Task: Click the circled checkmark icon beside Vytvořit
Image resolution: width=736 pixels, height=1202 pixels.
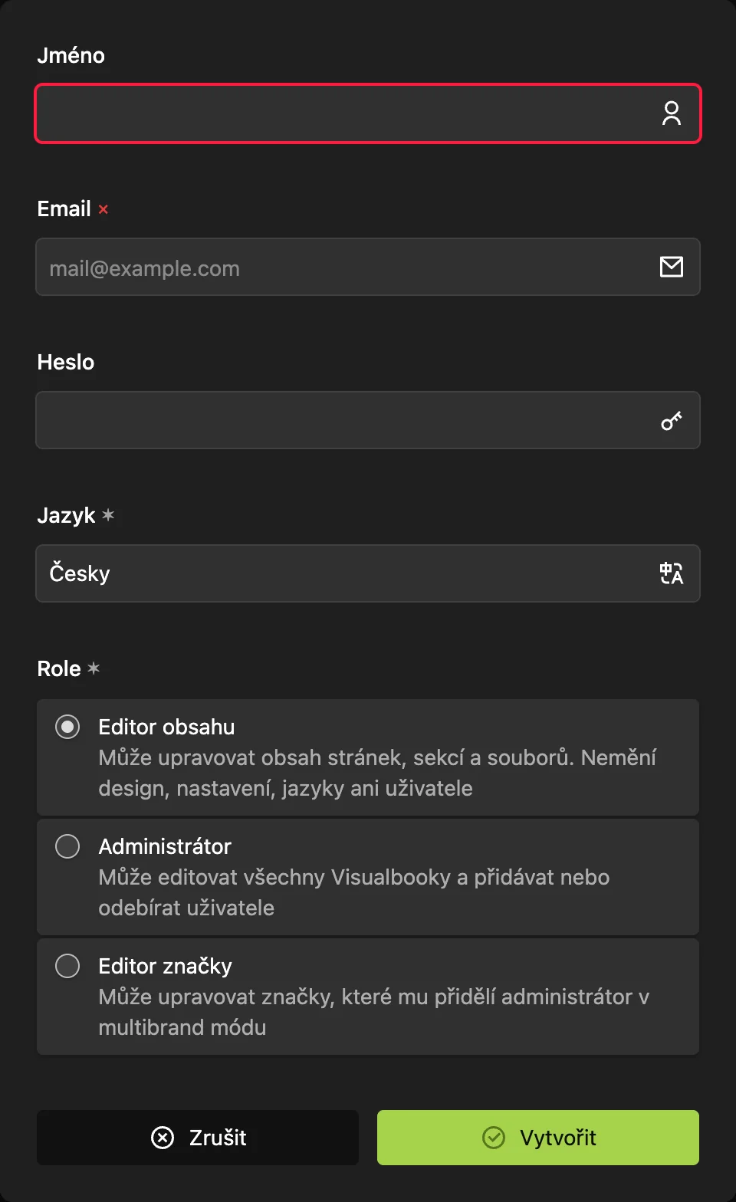Action: coord(494,1138)
